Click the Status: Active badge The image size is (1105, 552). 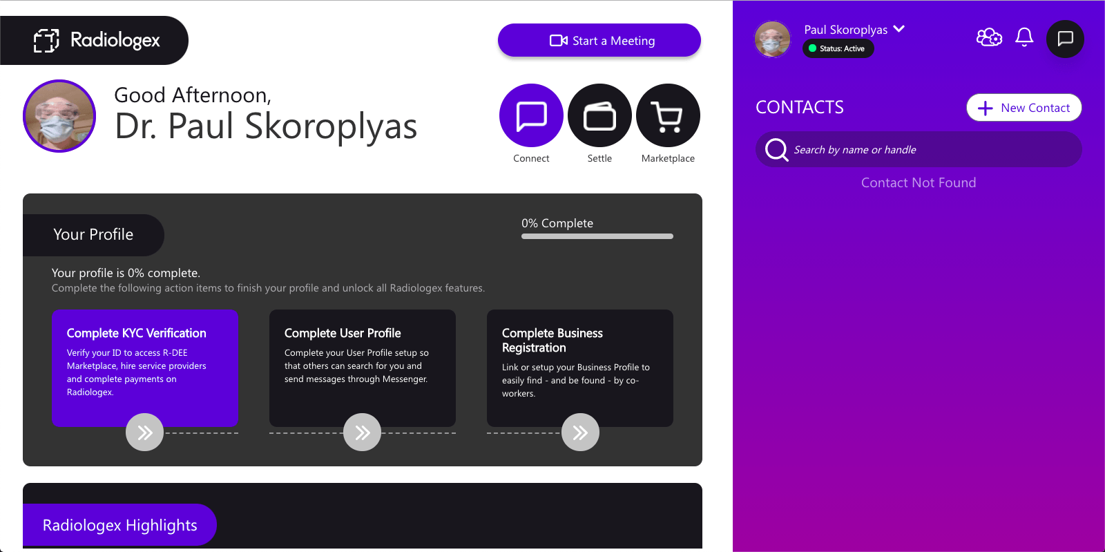[838, 48]
